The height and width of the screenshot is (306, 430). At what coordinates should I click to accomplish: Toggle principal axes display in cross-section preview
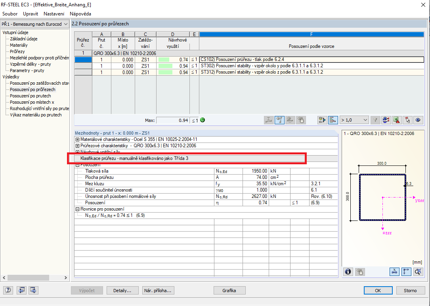406,272
